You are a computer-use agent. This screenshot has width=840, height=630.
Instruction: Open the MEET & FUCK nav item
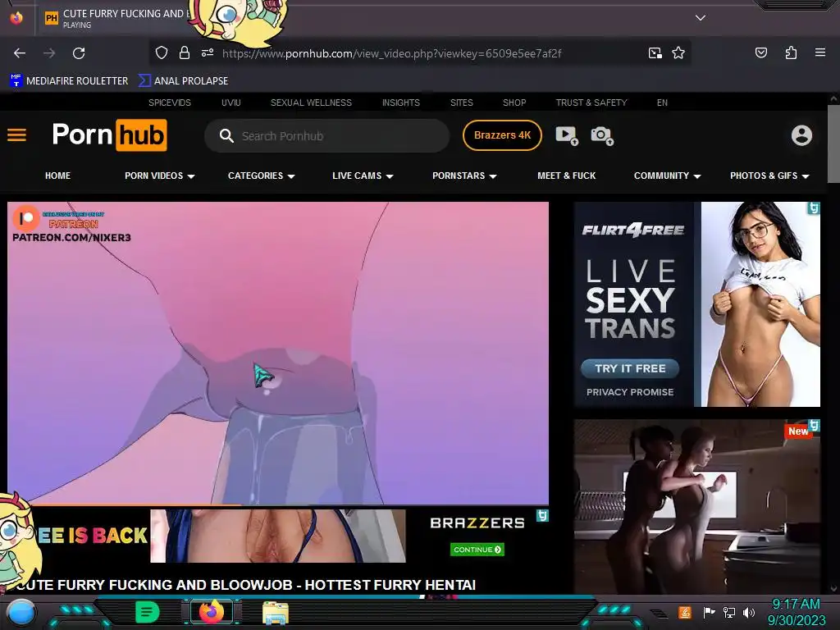point(566,176)
